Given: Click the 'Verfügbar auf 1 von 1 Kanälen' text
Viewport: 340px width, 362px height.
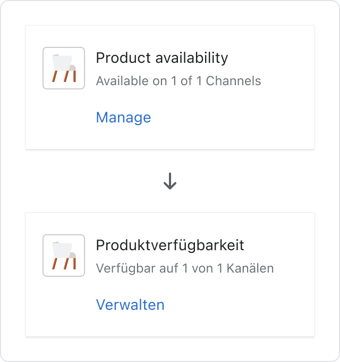Looking at the screenshot, I should (185, 268).
